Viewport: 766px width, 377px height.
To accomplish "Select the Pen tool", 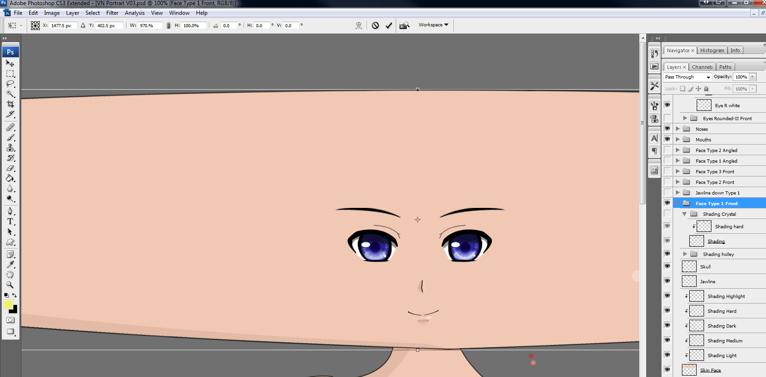I will 10,211.
